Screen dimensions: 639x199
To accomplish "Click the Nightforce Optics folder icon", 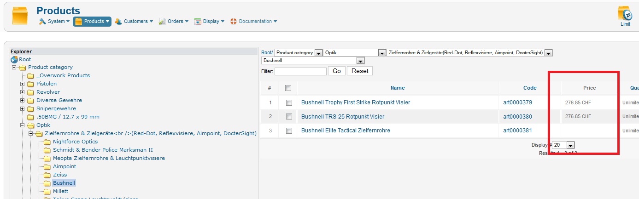I will [x=47, y=142].
